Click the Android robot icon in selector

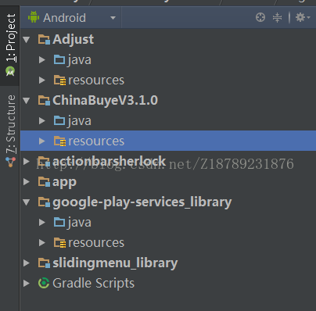click(x=34, y=17)
